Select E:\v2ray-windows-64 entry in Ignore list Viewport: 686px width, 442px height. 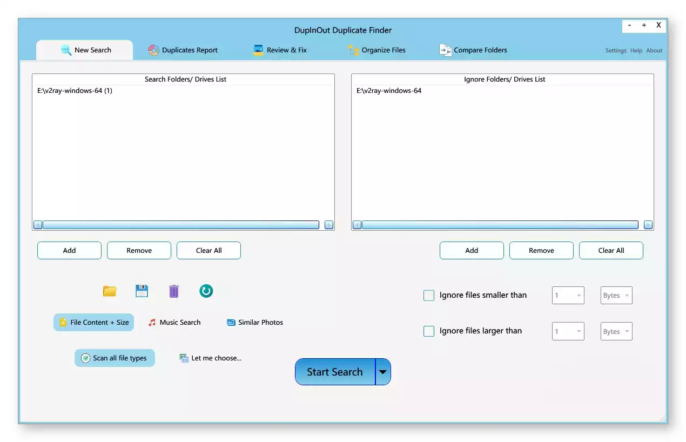(389, 91)
